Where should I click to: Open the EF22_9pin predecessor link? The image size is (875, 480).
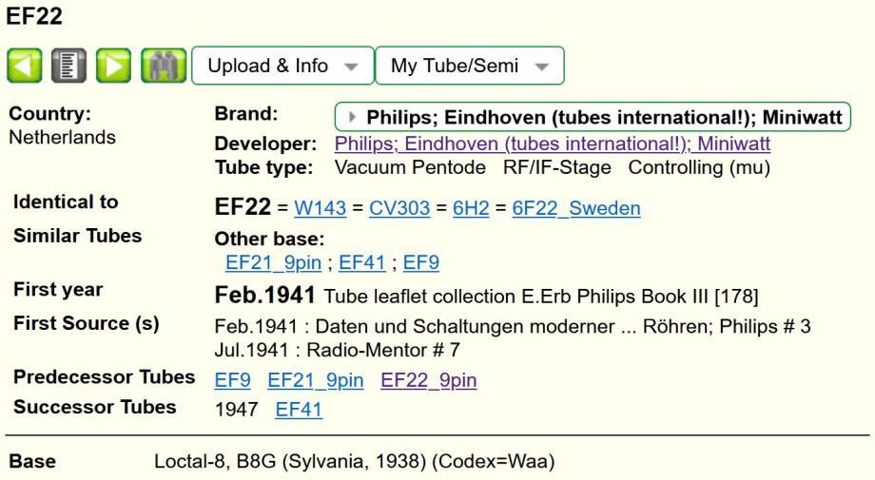[429, 381]
